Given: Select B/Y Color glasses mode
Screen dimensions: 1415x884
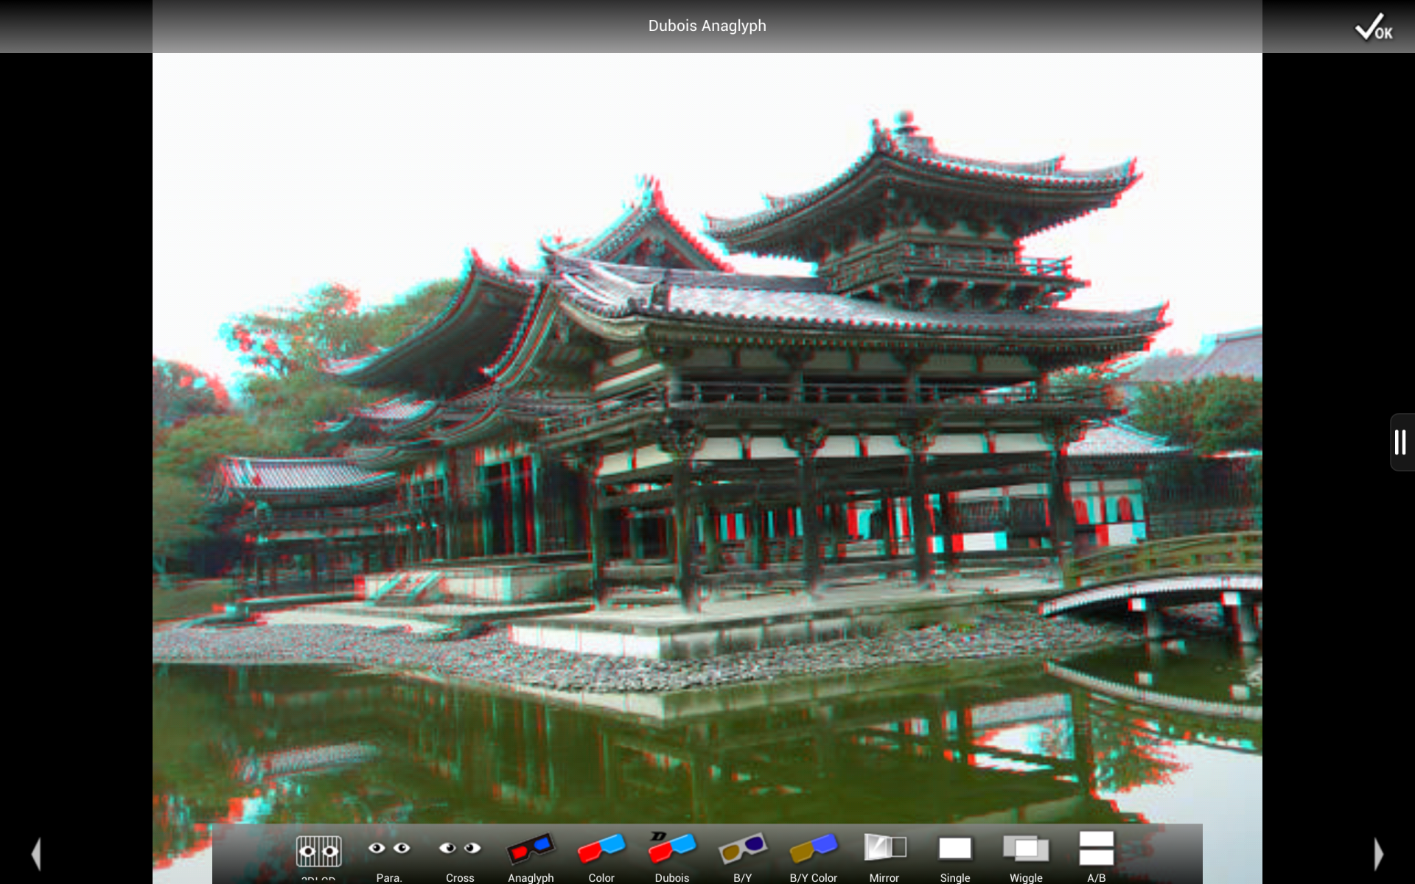Looking at the screenshot, I should (813, 849).
